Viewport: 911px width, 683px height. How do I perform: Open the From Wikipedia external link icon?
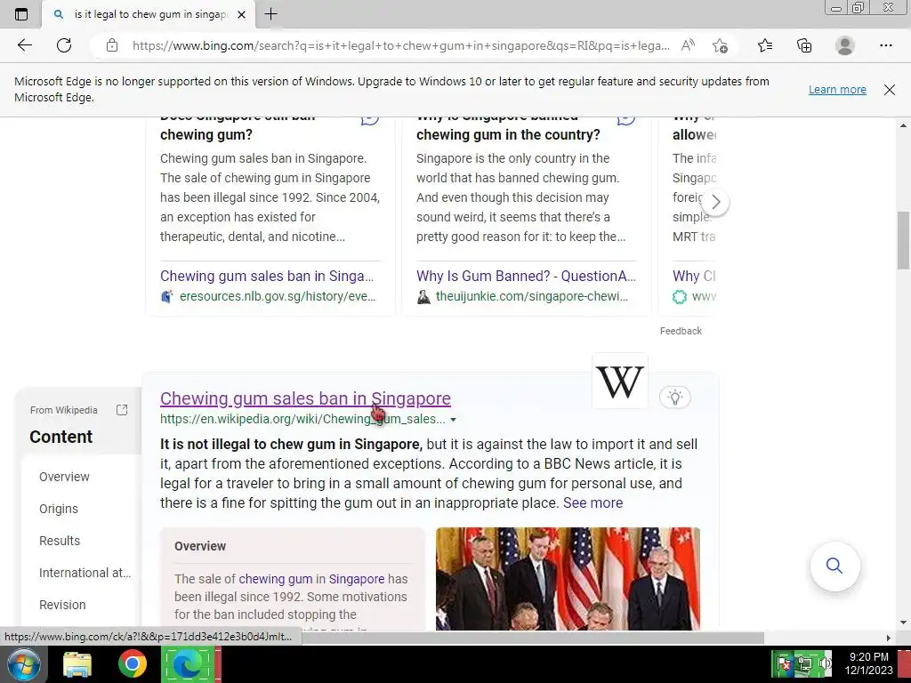pyautogui.click(x=122, y=410)
